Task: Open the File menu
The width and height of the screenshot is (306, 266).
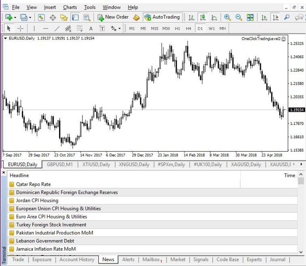Action: pos(16,7)
